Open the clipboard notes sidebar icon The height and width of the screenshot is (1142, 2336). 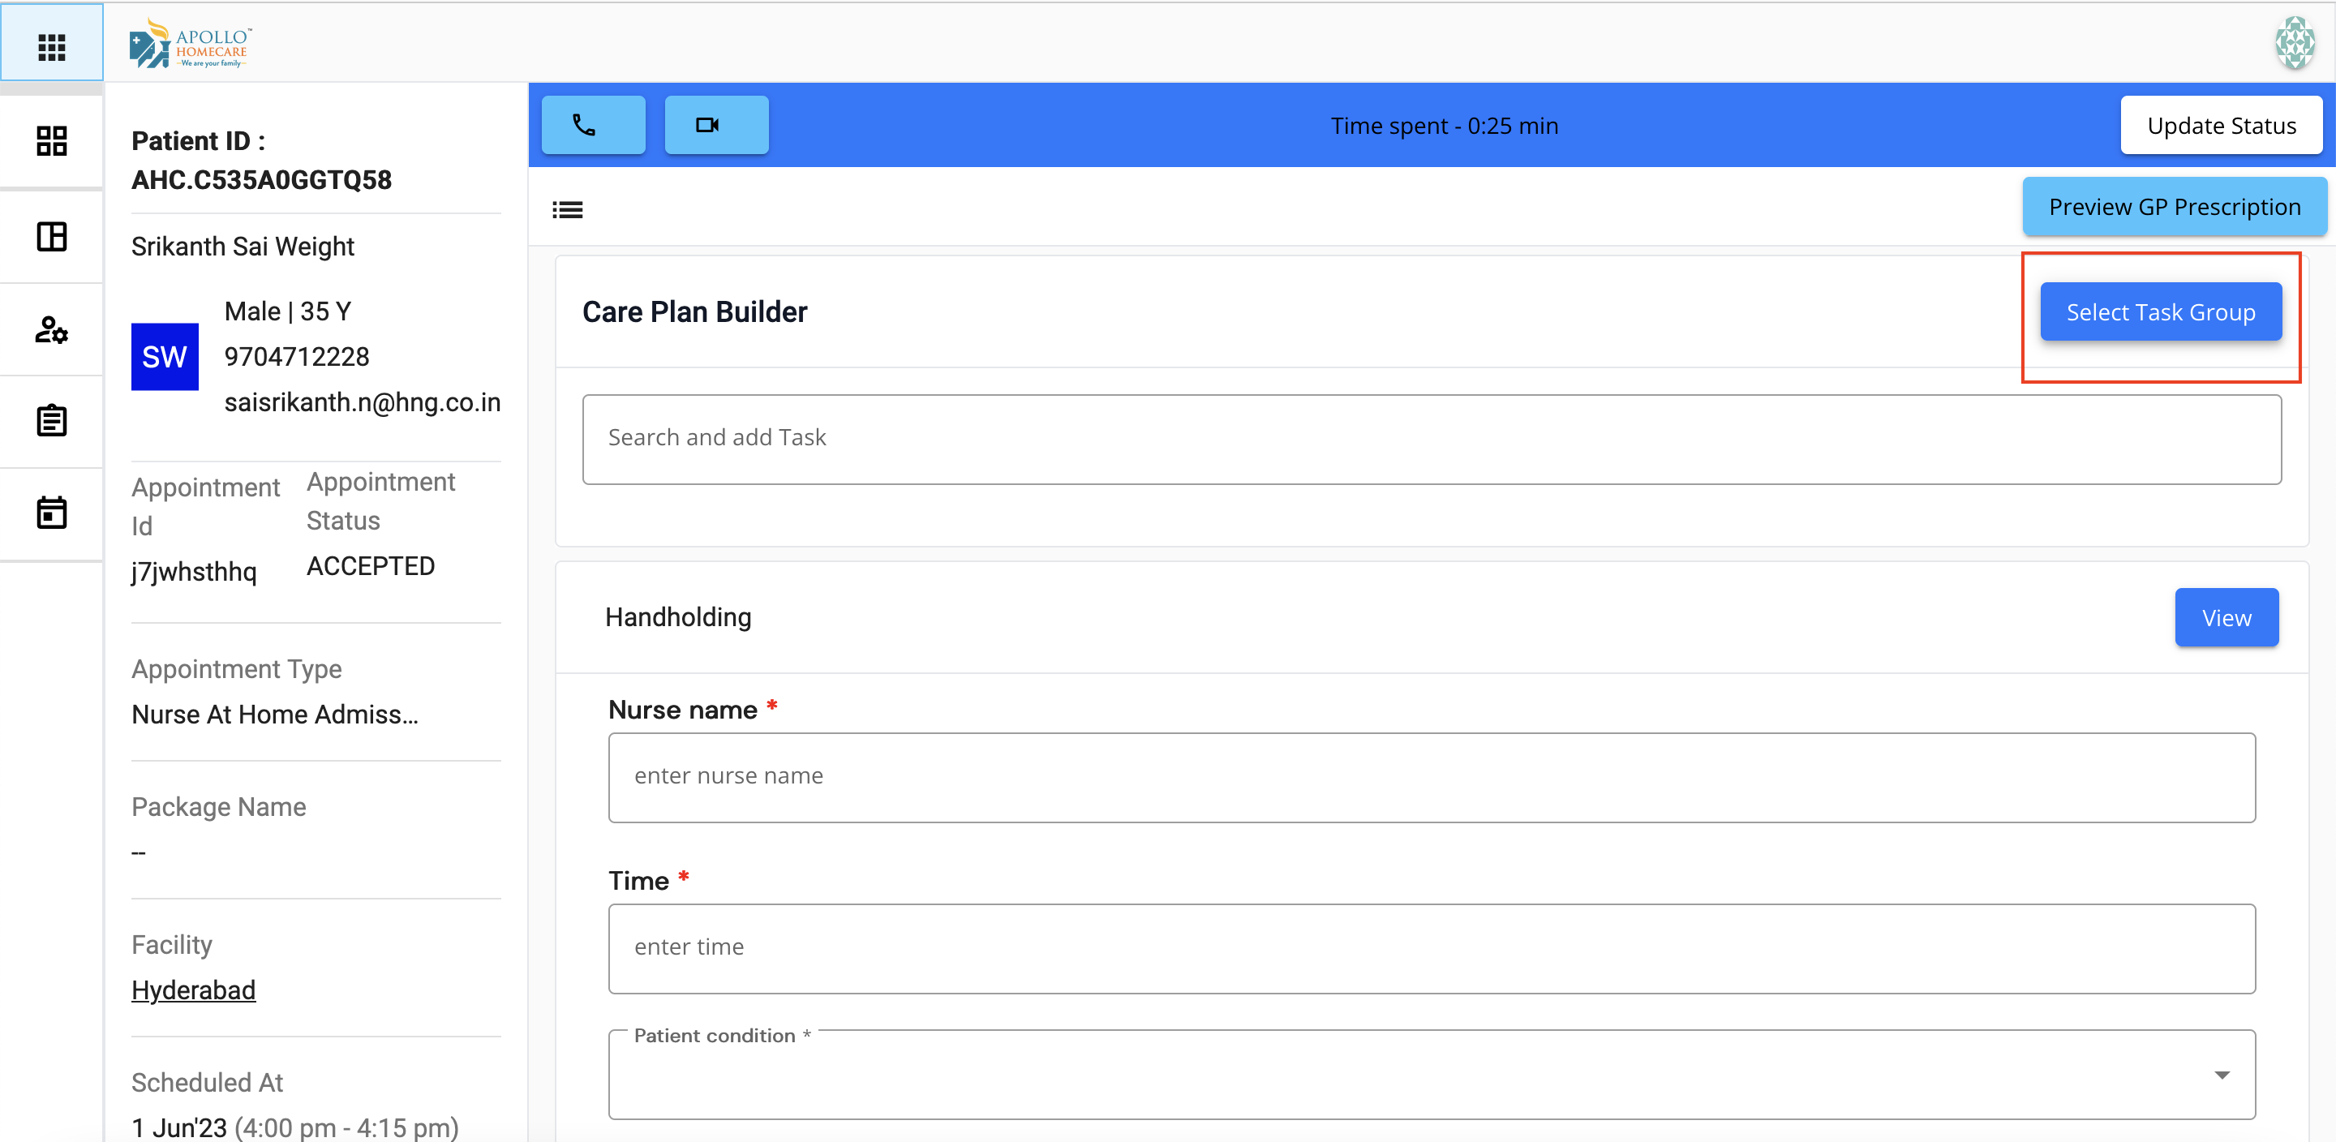52,421
